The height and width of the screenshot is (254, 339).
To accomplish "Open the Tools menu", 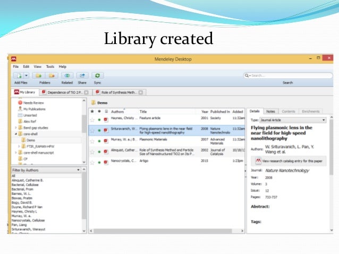I will [50, 66].
